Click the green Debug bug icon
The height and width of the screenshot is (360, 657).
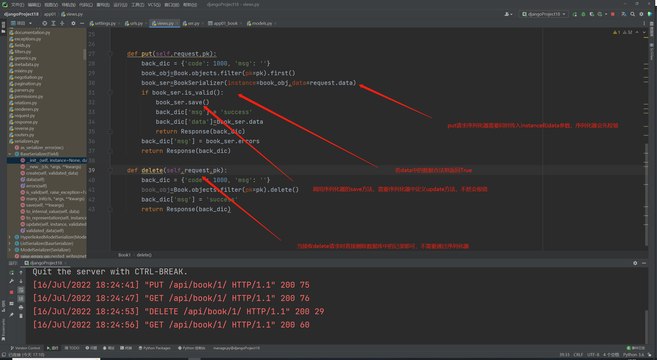tap(583, 14)
